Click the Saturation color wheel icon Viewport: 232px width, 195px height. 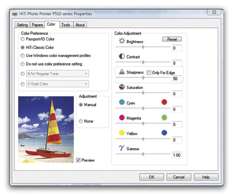(122, 87)
